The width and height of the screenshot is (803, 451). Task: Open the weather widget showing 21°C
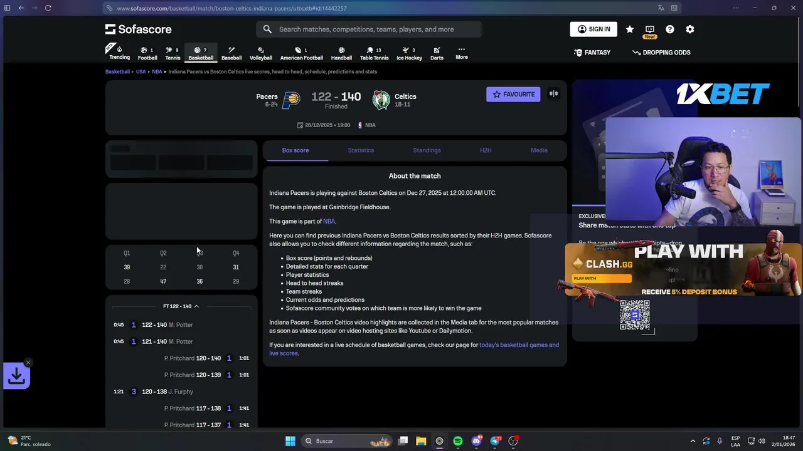(x=28, y=441)
